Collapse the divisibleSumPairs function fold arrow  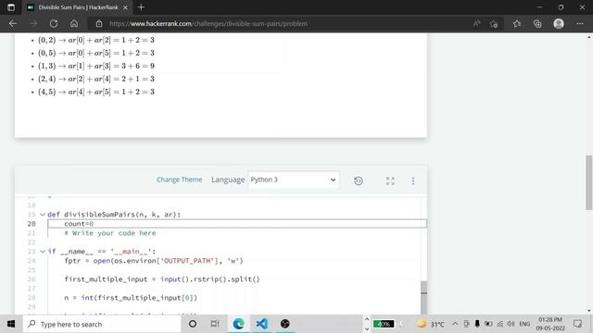click(43, 215)
